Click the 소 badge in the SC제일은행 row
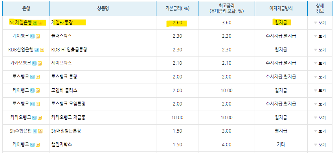The height and width of the screenshot is (153, 336). pos(40,23)
